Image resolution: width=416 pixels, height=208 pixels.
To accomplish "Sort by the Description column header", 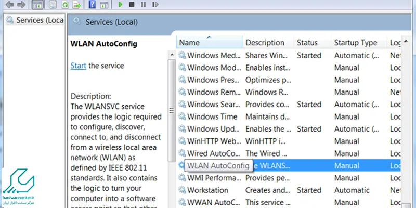I will [268, 43].
